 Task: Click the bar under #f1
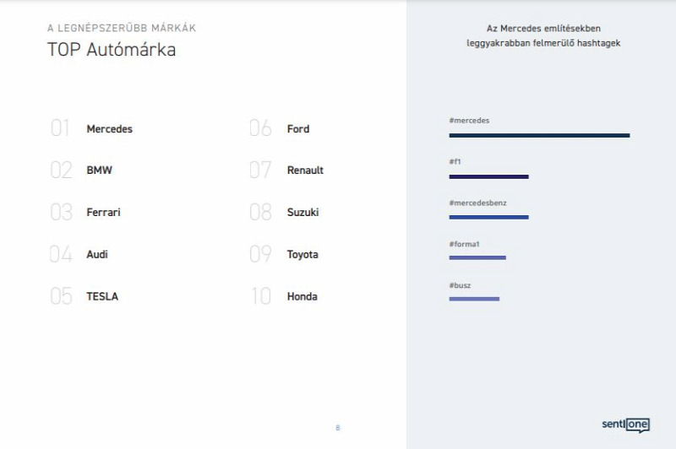[x=489, y=176]
